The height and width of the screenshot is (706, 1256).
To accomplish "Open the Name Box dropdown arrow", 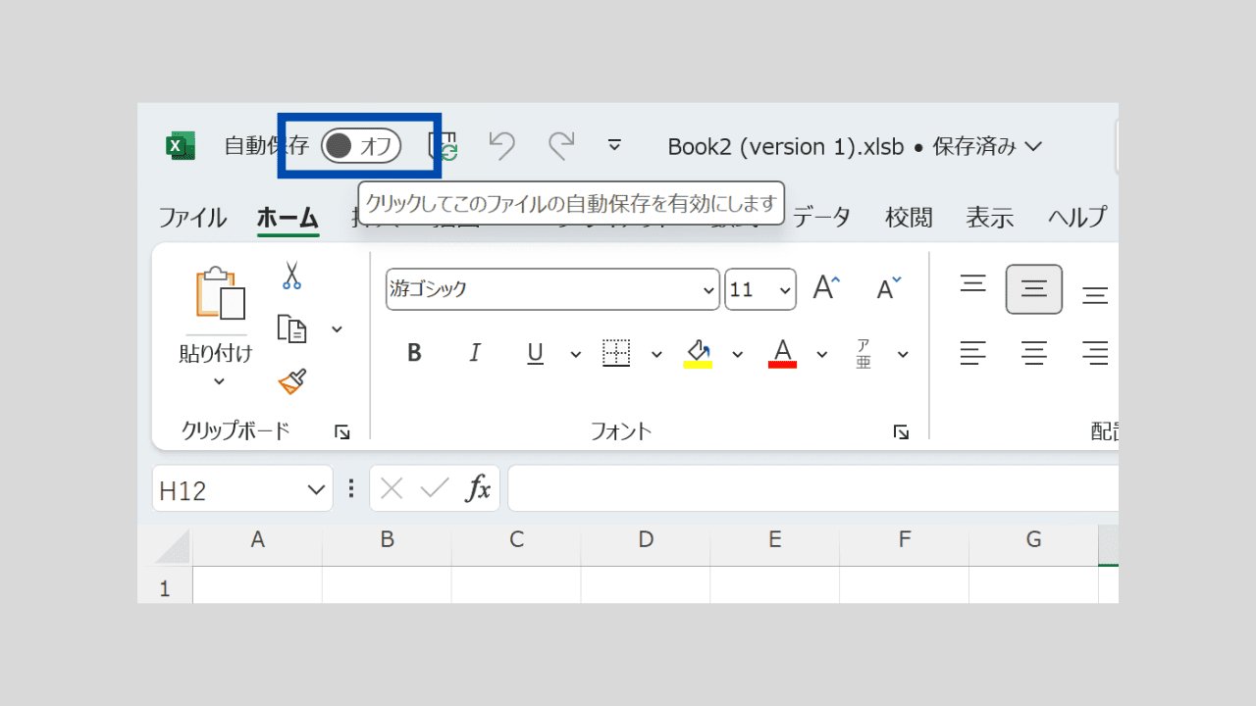I will pos(316,489).
